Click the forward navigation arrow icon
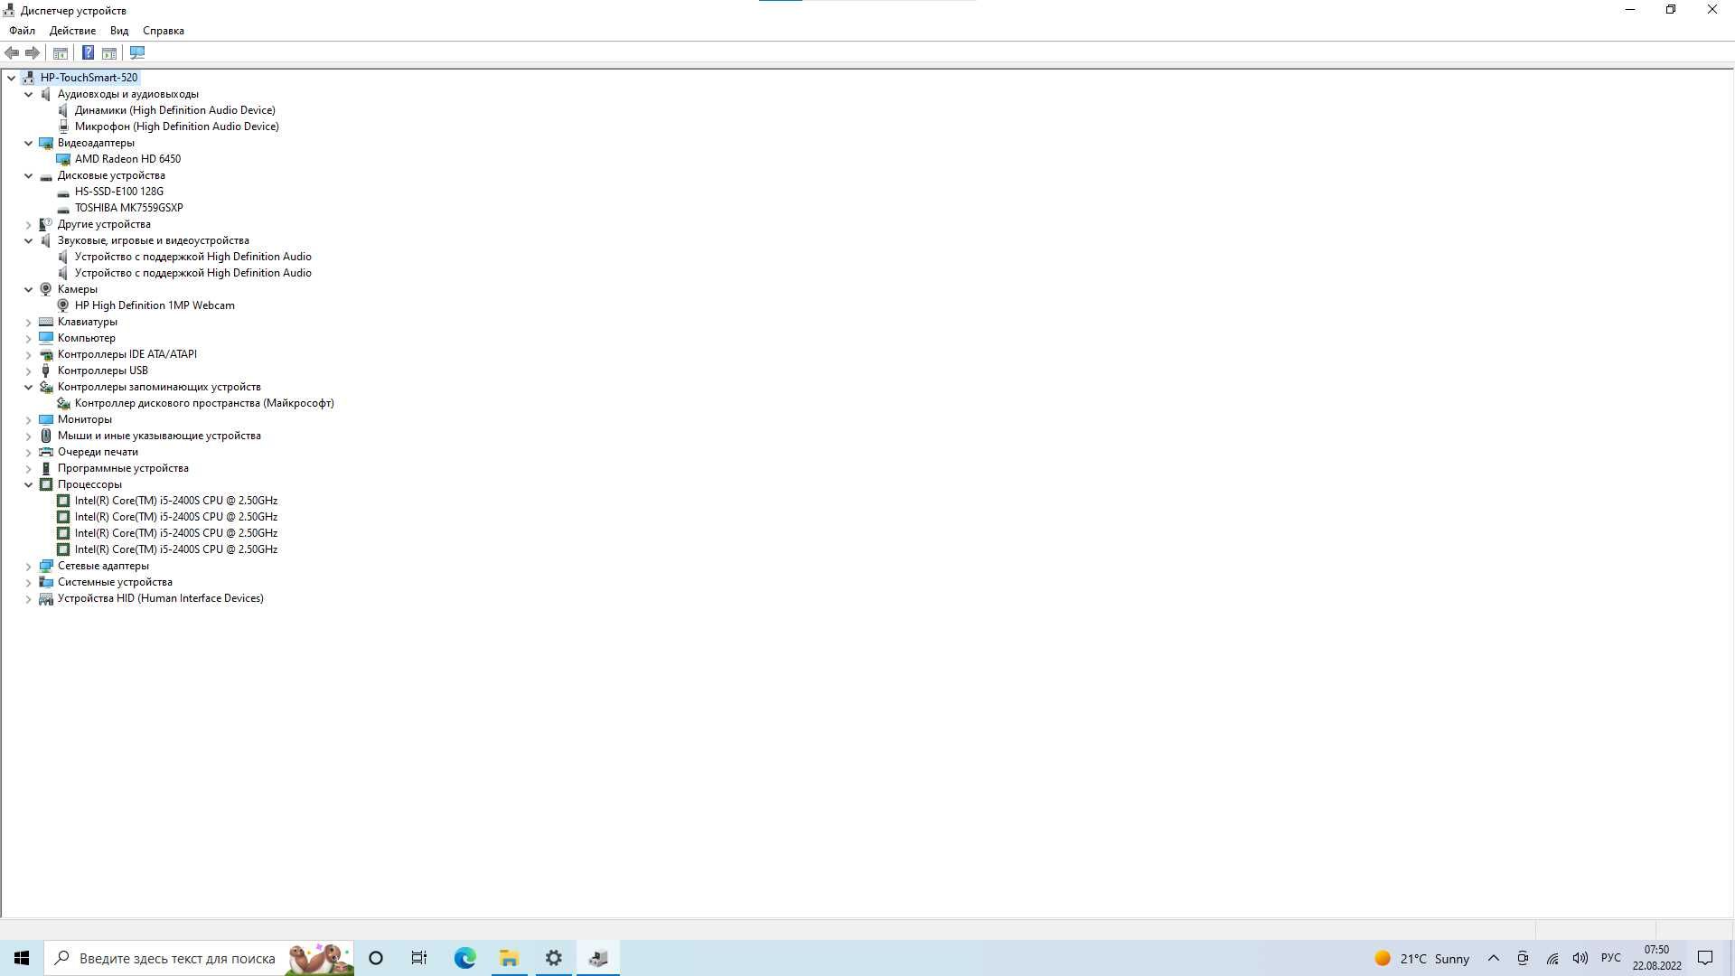1735x976 pixels. point(31,52)
